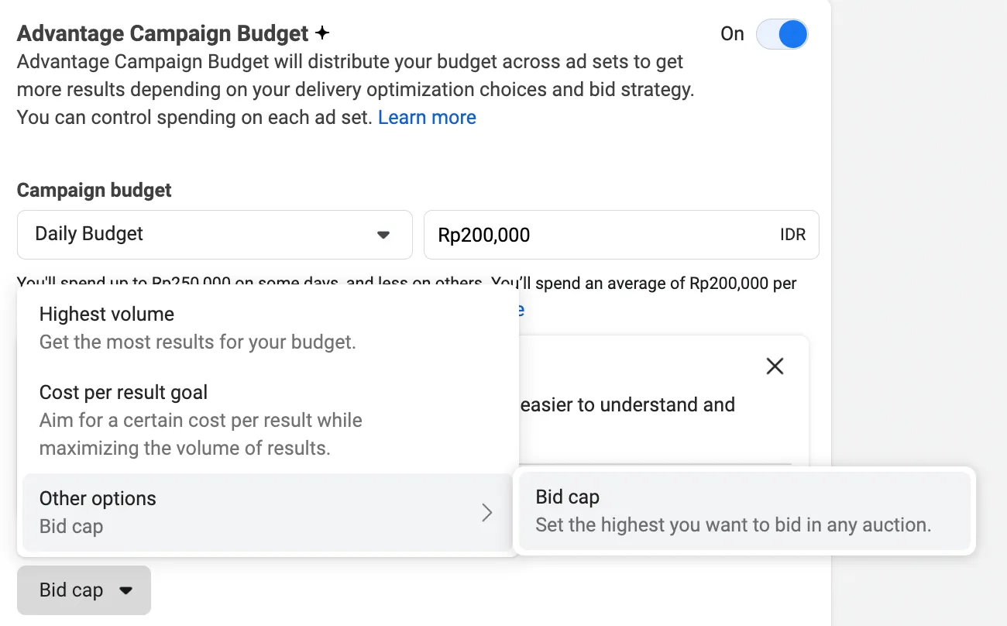1007x626 pixels.
Task: Click the IDR currency label
Action: tap(792, 235)
